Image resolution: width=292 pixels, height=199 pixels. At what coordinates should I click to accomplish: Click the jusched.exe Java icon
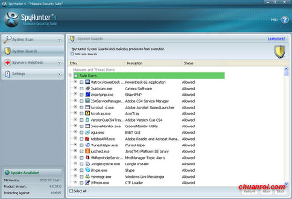pyautogui.click(x=87, y=151)
